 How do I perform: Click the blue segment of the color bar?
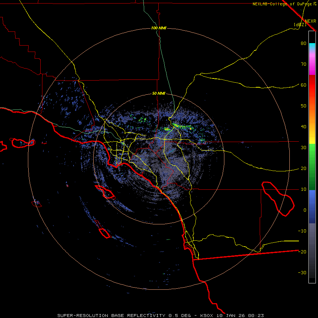pyautogui.click(x=312, y=206)
